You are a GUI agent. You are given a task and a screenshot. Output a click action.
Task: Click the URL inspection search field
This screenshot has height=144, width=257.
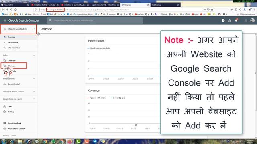point(95,20)
